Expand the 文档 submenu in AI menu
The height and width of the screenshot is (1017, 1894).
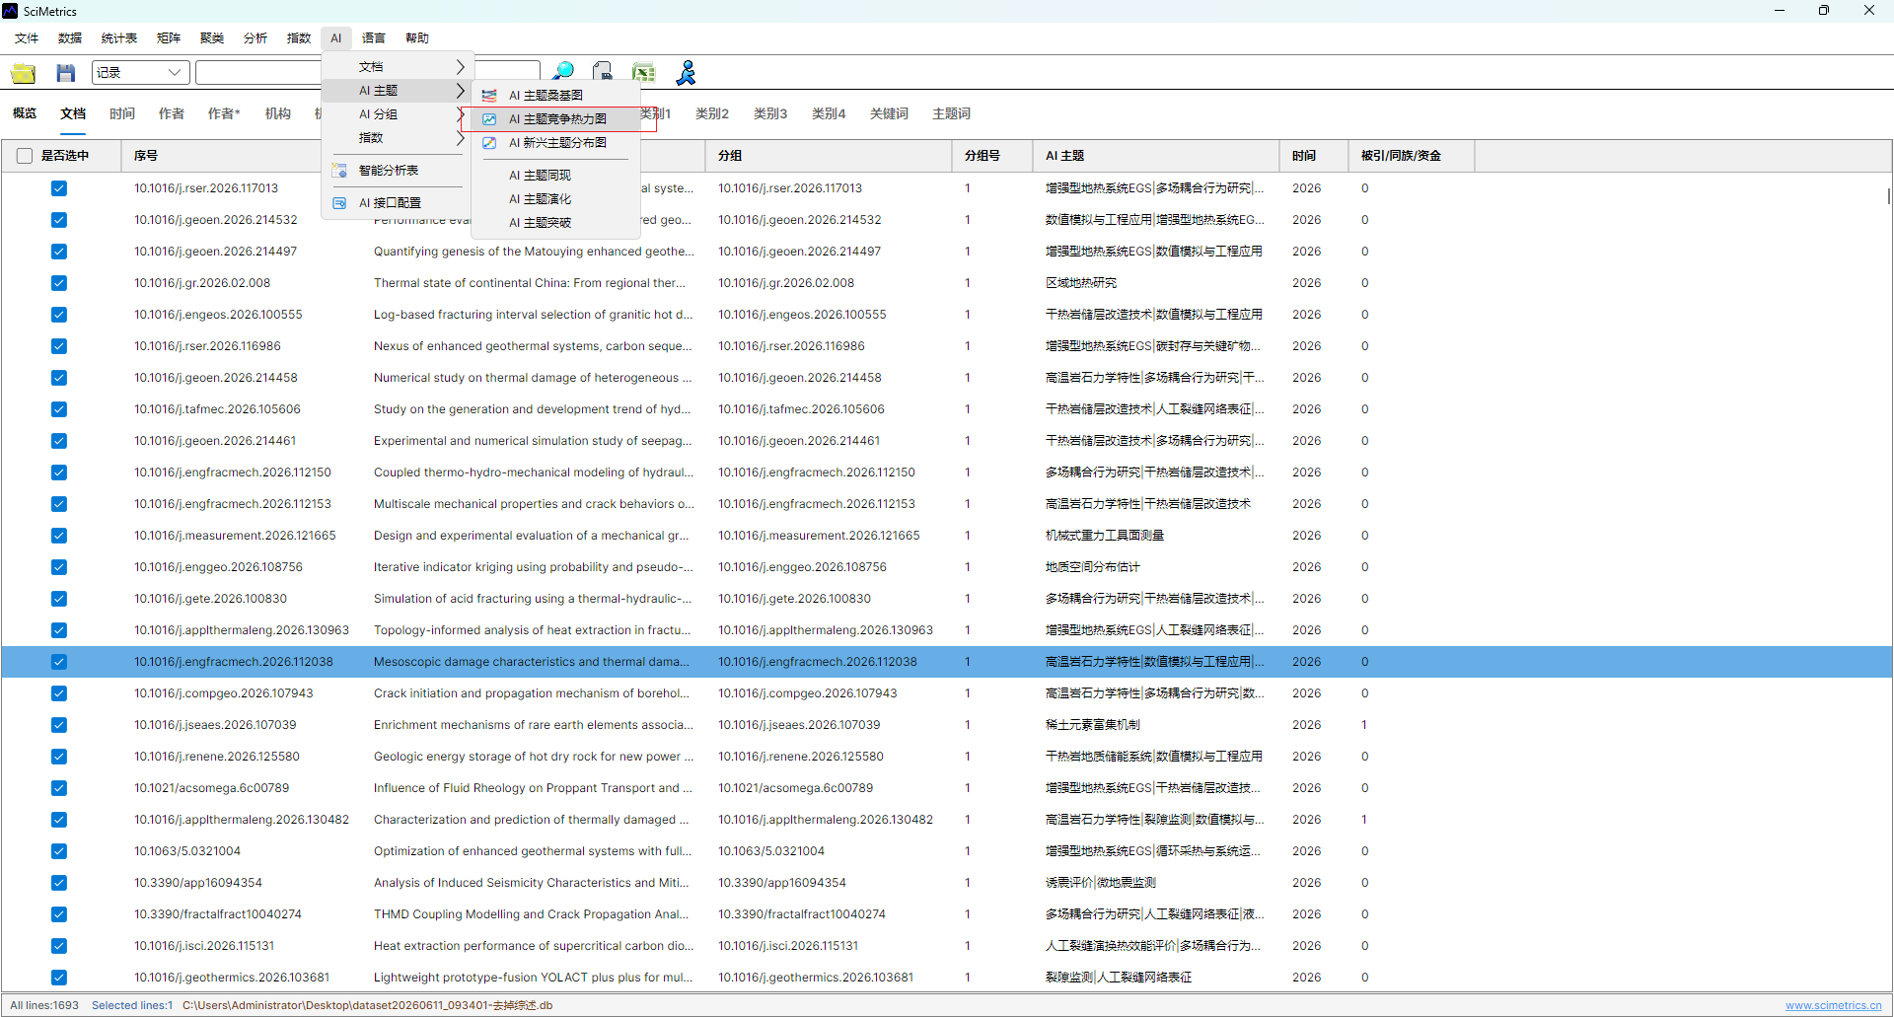pos(398,67)
